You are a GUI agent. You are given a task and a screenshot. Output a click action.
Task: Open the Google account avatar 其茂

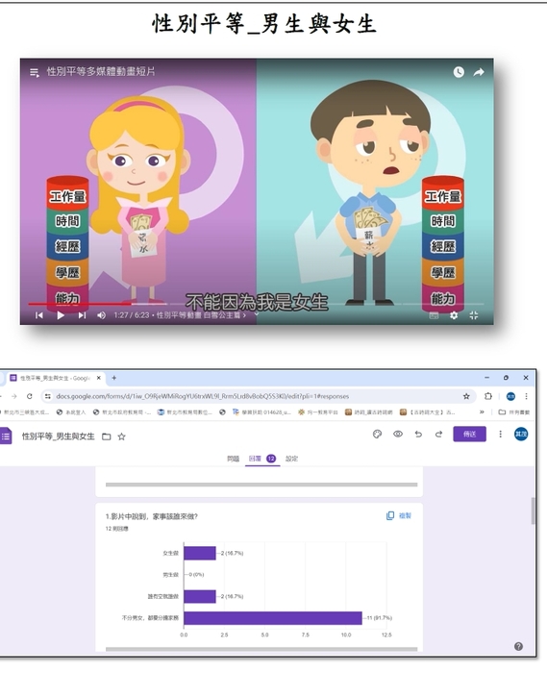pyautogui.click(x=521, y=435)
